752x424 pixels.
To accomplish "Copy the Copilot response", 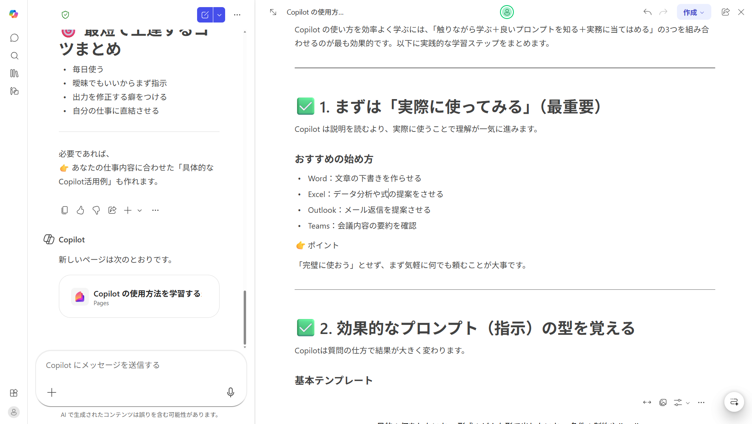I will coord(65,210).
